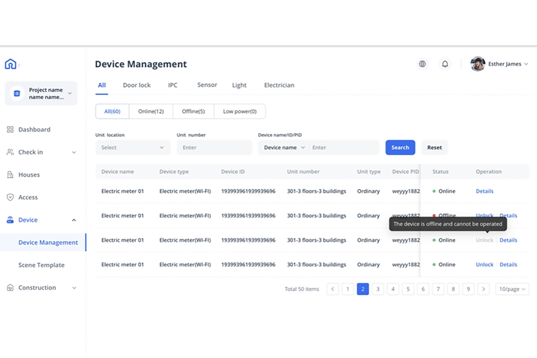Viewport: 537px width, 358px height.
Task: Click the Device router icon
Action: [x=10, y=220]
